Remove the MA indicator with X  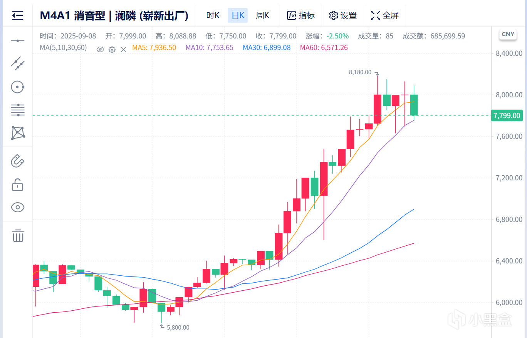point(123,49)
